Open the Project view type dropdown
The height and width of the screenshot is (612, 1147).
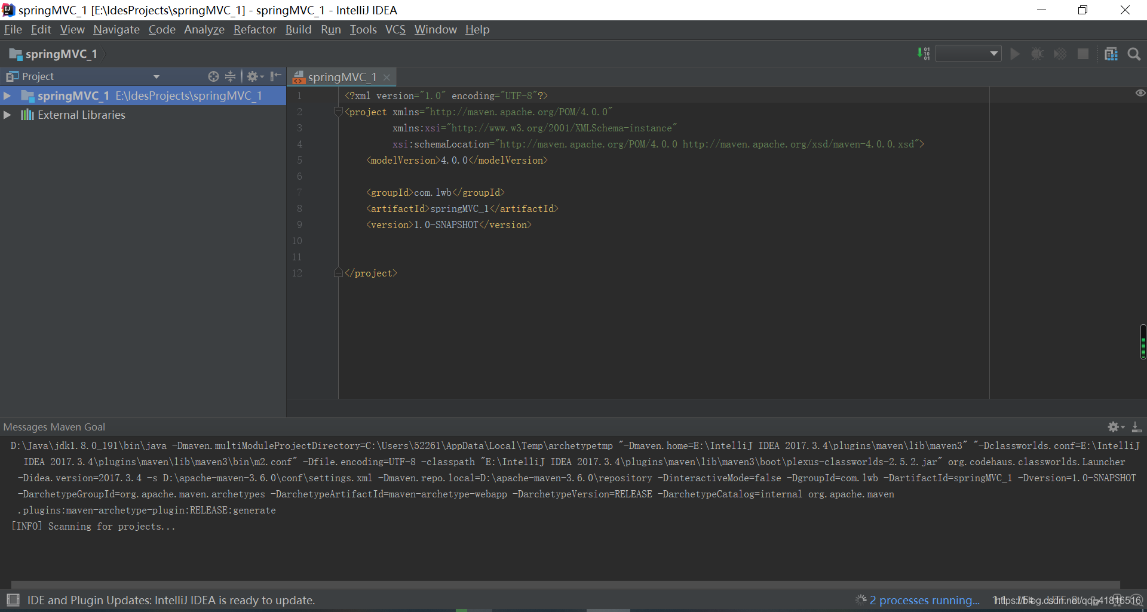(157, 76)
